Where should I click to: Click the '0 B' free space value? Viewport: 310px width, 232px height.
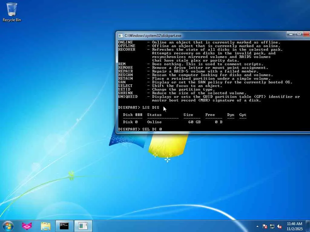219,122
